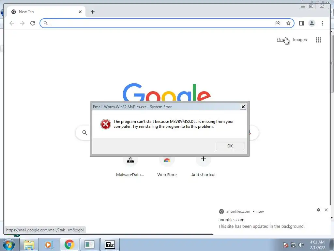Close the System Error dialog with X
Screen dimensions: 334x251
243,107
